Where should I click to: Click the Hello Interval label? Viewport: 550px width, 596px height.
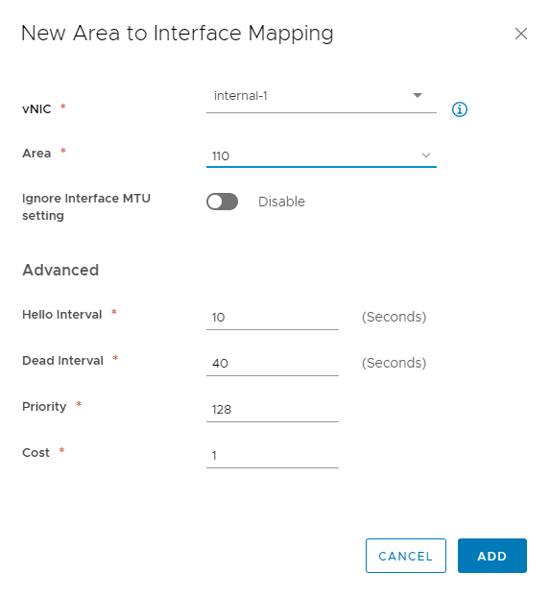tap(62, 315)
